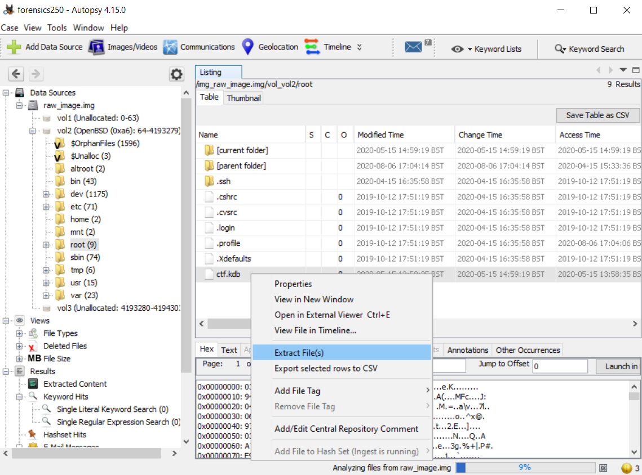Collapse the Data Sources tree node
The width and height of the screenshot is (642, 475).
coord(6,93)
